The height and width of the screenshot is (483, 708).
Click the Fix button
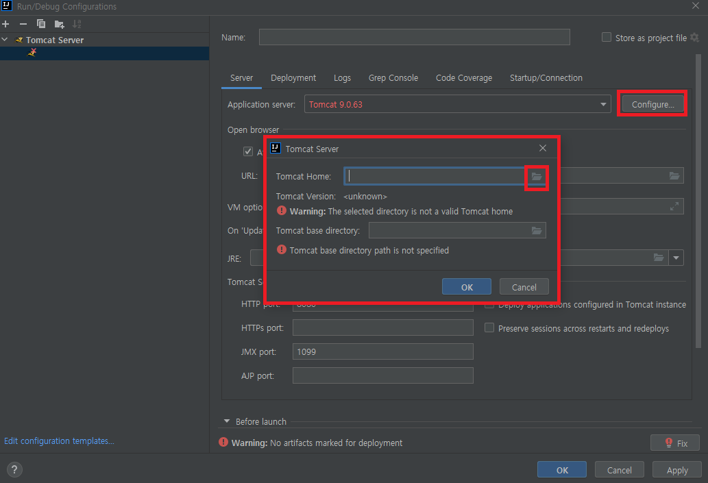(x=675, y=443)
